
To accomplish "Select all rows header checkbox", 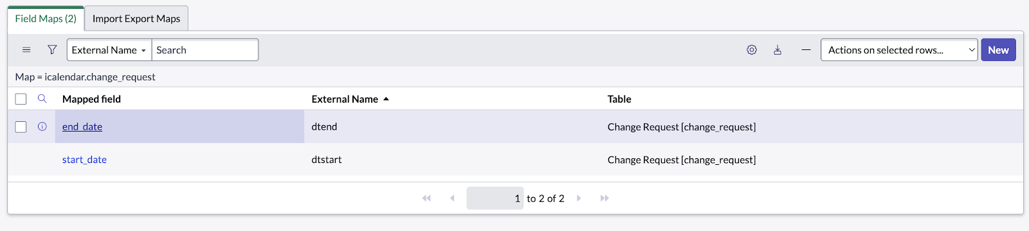I will [x=21, y=99].
